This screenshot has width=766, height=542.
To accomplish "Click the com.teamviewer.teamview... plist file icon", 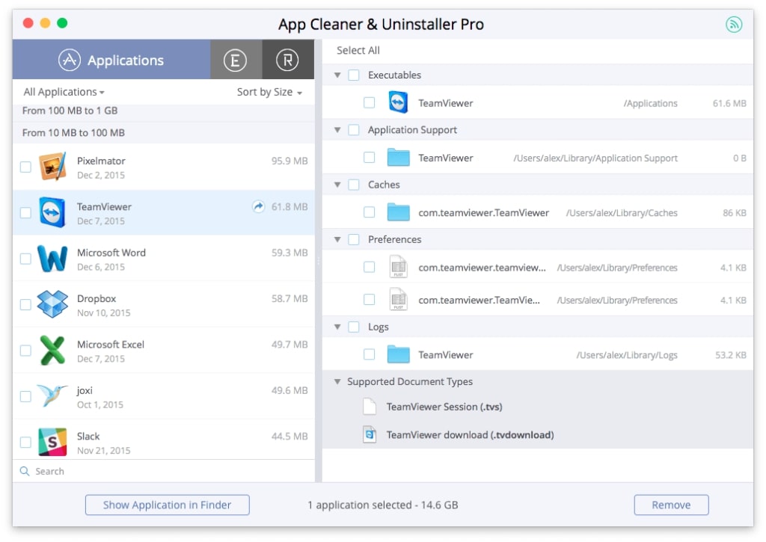I will (398, 267).
